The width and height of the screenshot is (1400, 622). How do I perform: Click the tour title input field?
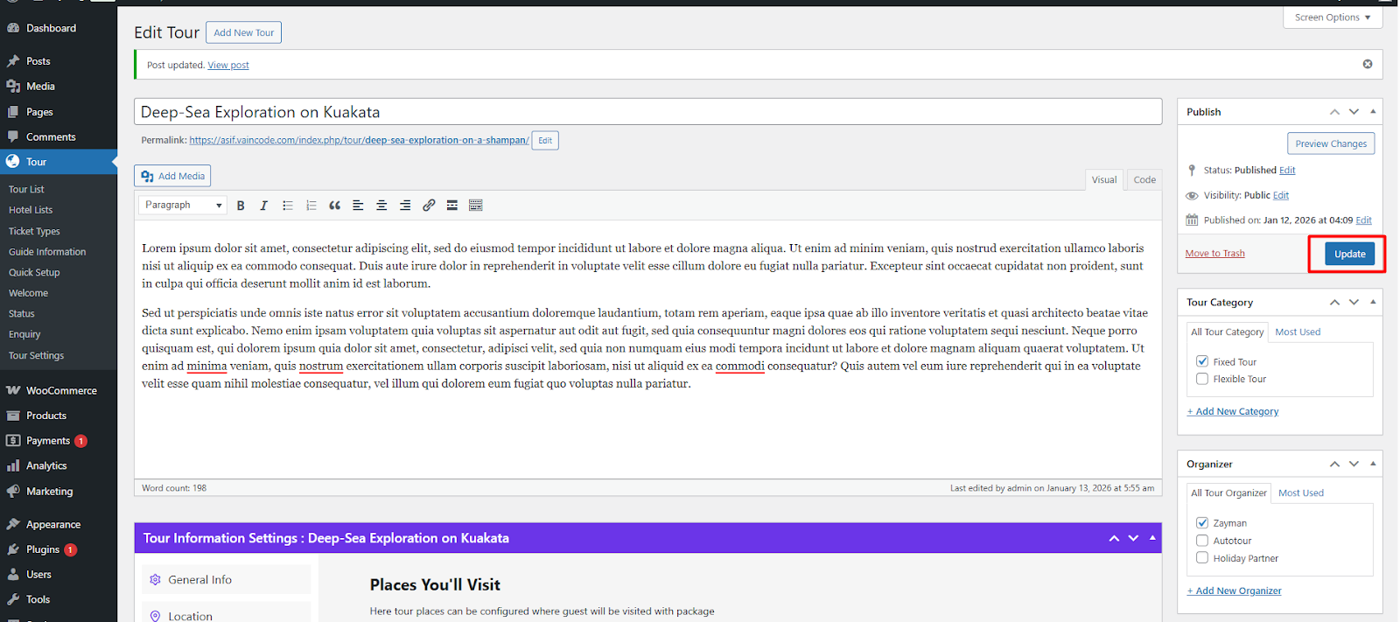coord(647,112)
